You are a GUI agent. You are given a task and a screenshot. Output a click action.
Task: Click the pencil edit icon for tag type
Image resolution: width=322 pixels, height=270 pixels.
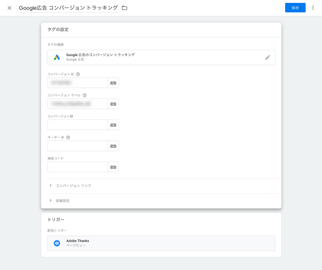[x=268, y=57]
